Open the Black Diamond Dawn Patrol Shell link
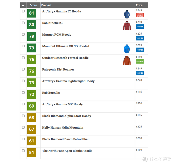173x164 pixels. coord(66,139)
